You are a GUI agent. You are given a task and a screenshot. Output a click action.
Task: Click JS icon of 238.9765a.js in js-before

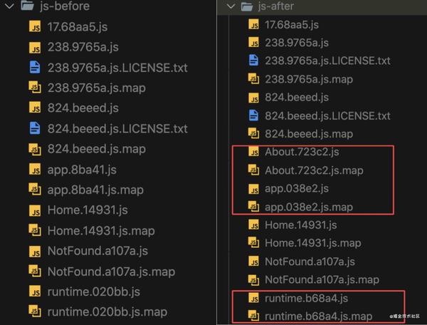(35, 47)
